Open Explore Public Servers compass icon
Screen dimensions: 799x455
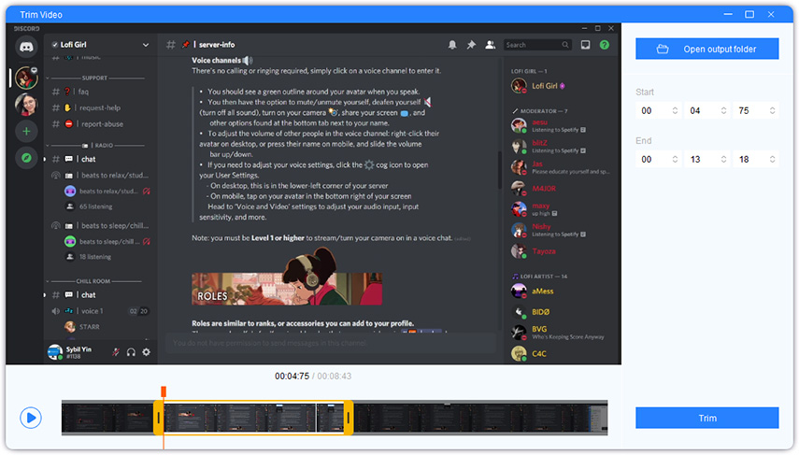coord(26,158)
